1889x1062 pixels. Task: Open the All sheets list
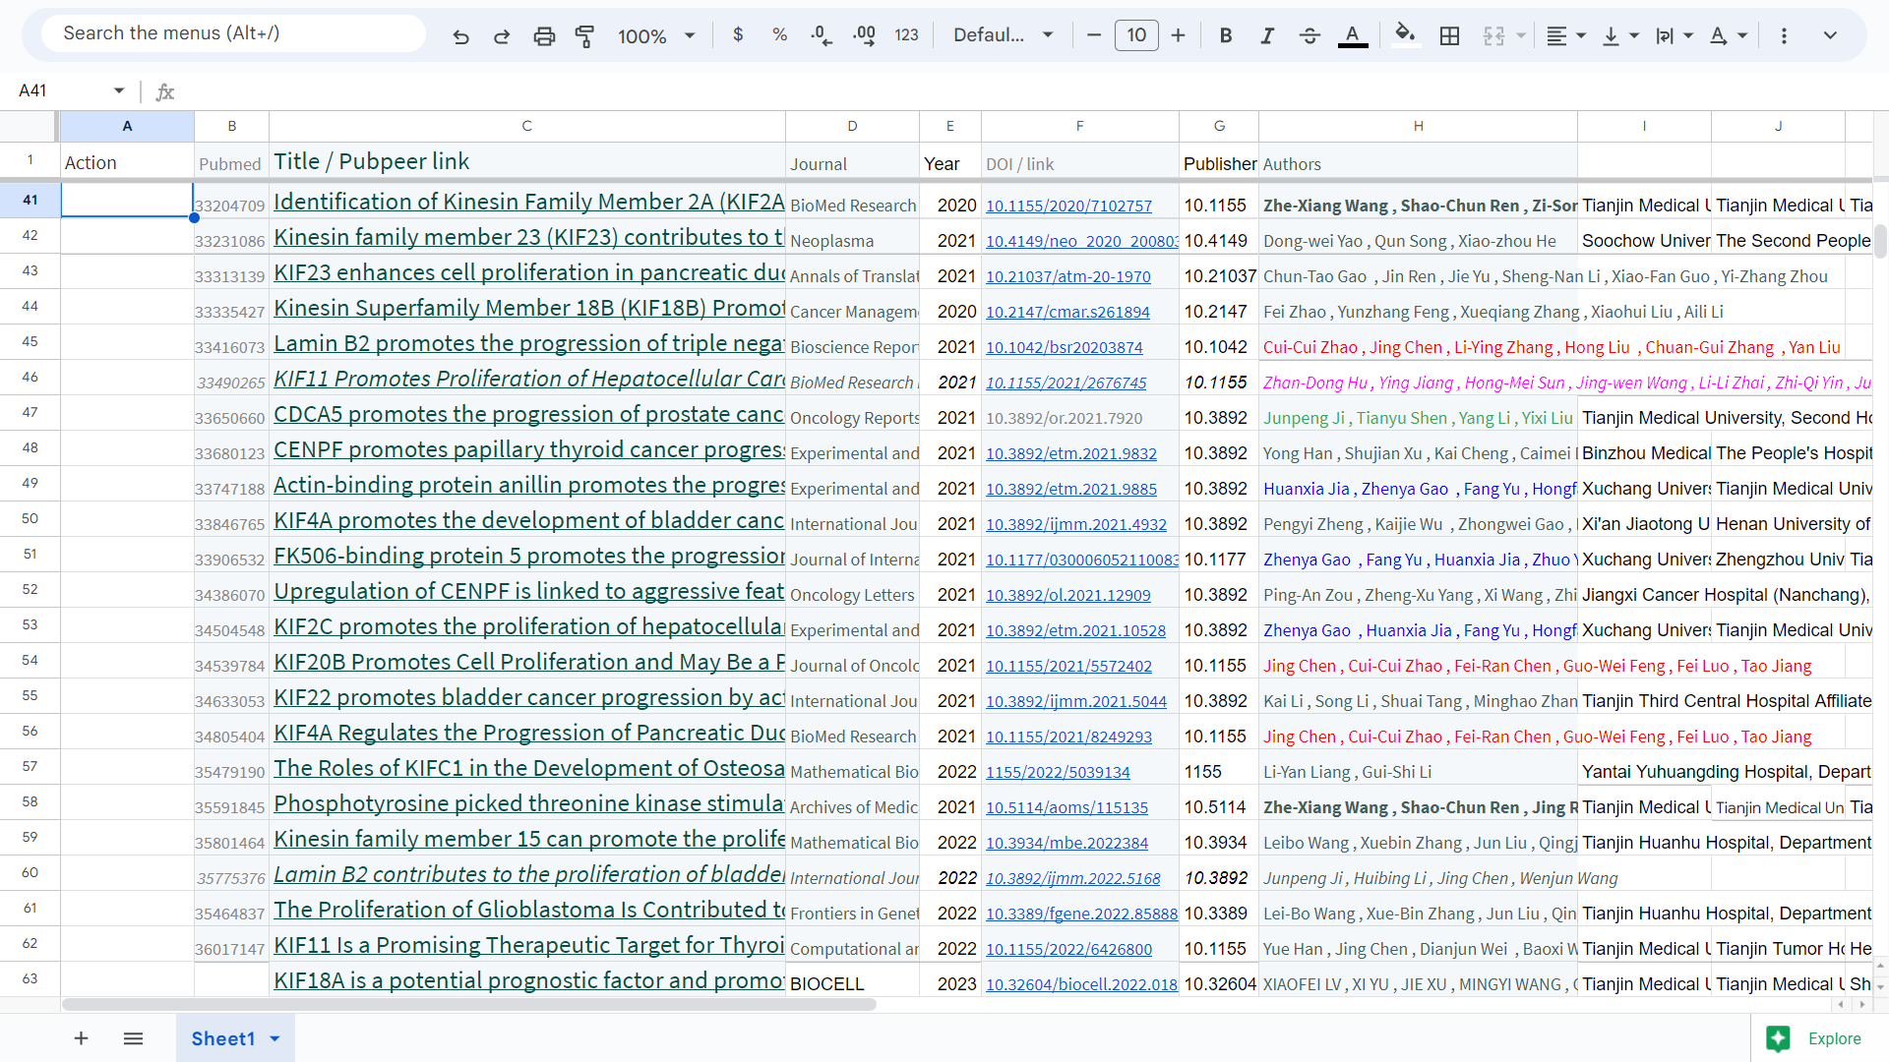coord(134,1038)
